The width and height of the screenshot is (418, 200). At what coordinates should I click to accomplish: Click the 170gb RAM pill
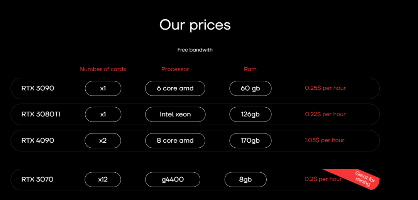[x=250, y=140]
